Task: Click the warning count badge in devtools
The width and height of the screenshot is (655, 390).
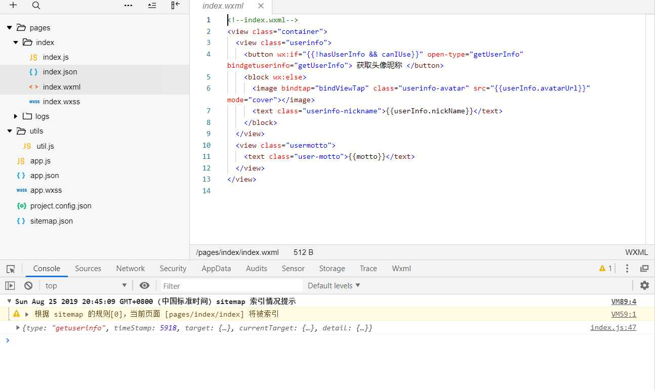Action: click(x=605, y=269)
